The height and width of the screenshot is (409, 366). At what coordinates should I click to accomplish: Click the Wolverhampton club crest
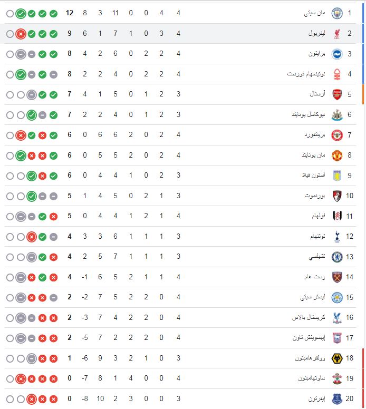click(x=336, y=358)
